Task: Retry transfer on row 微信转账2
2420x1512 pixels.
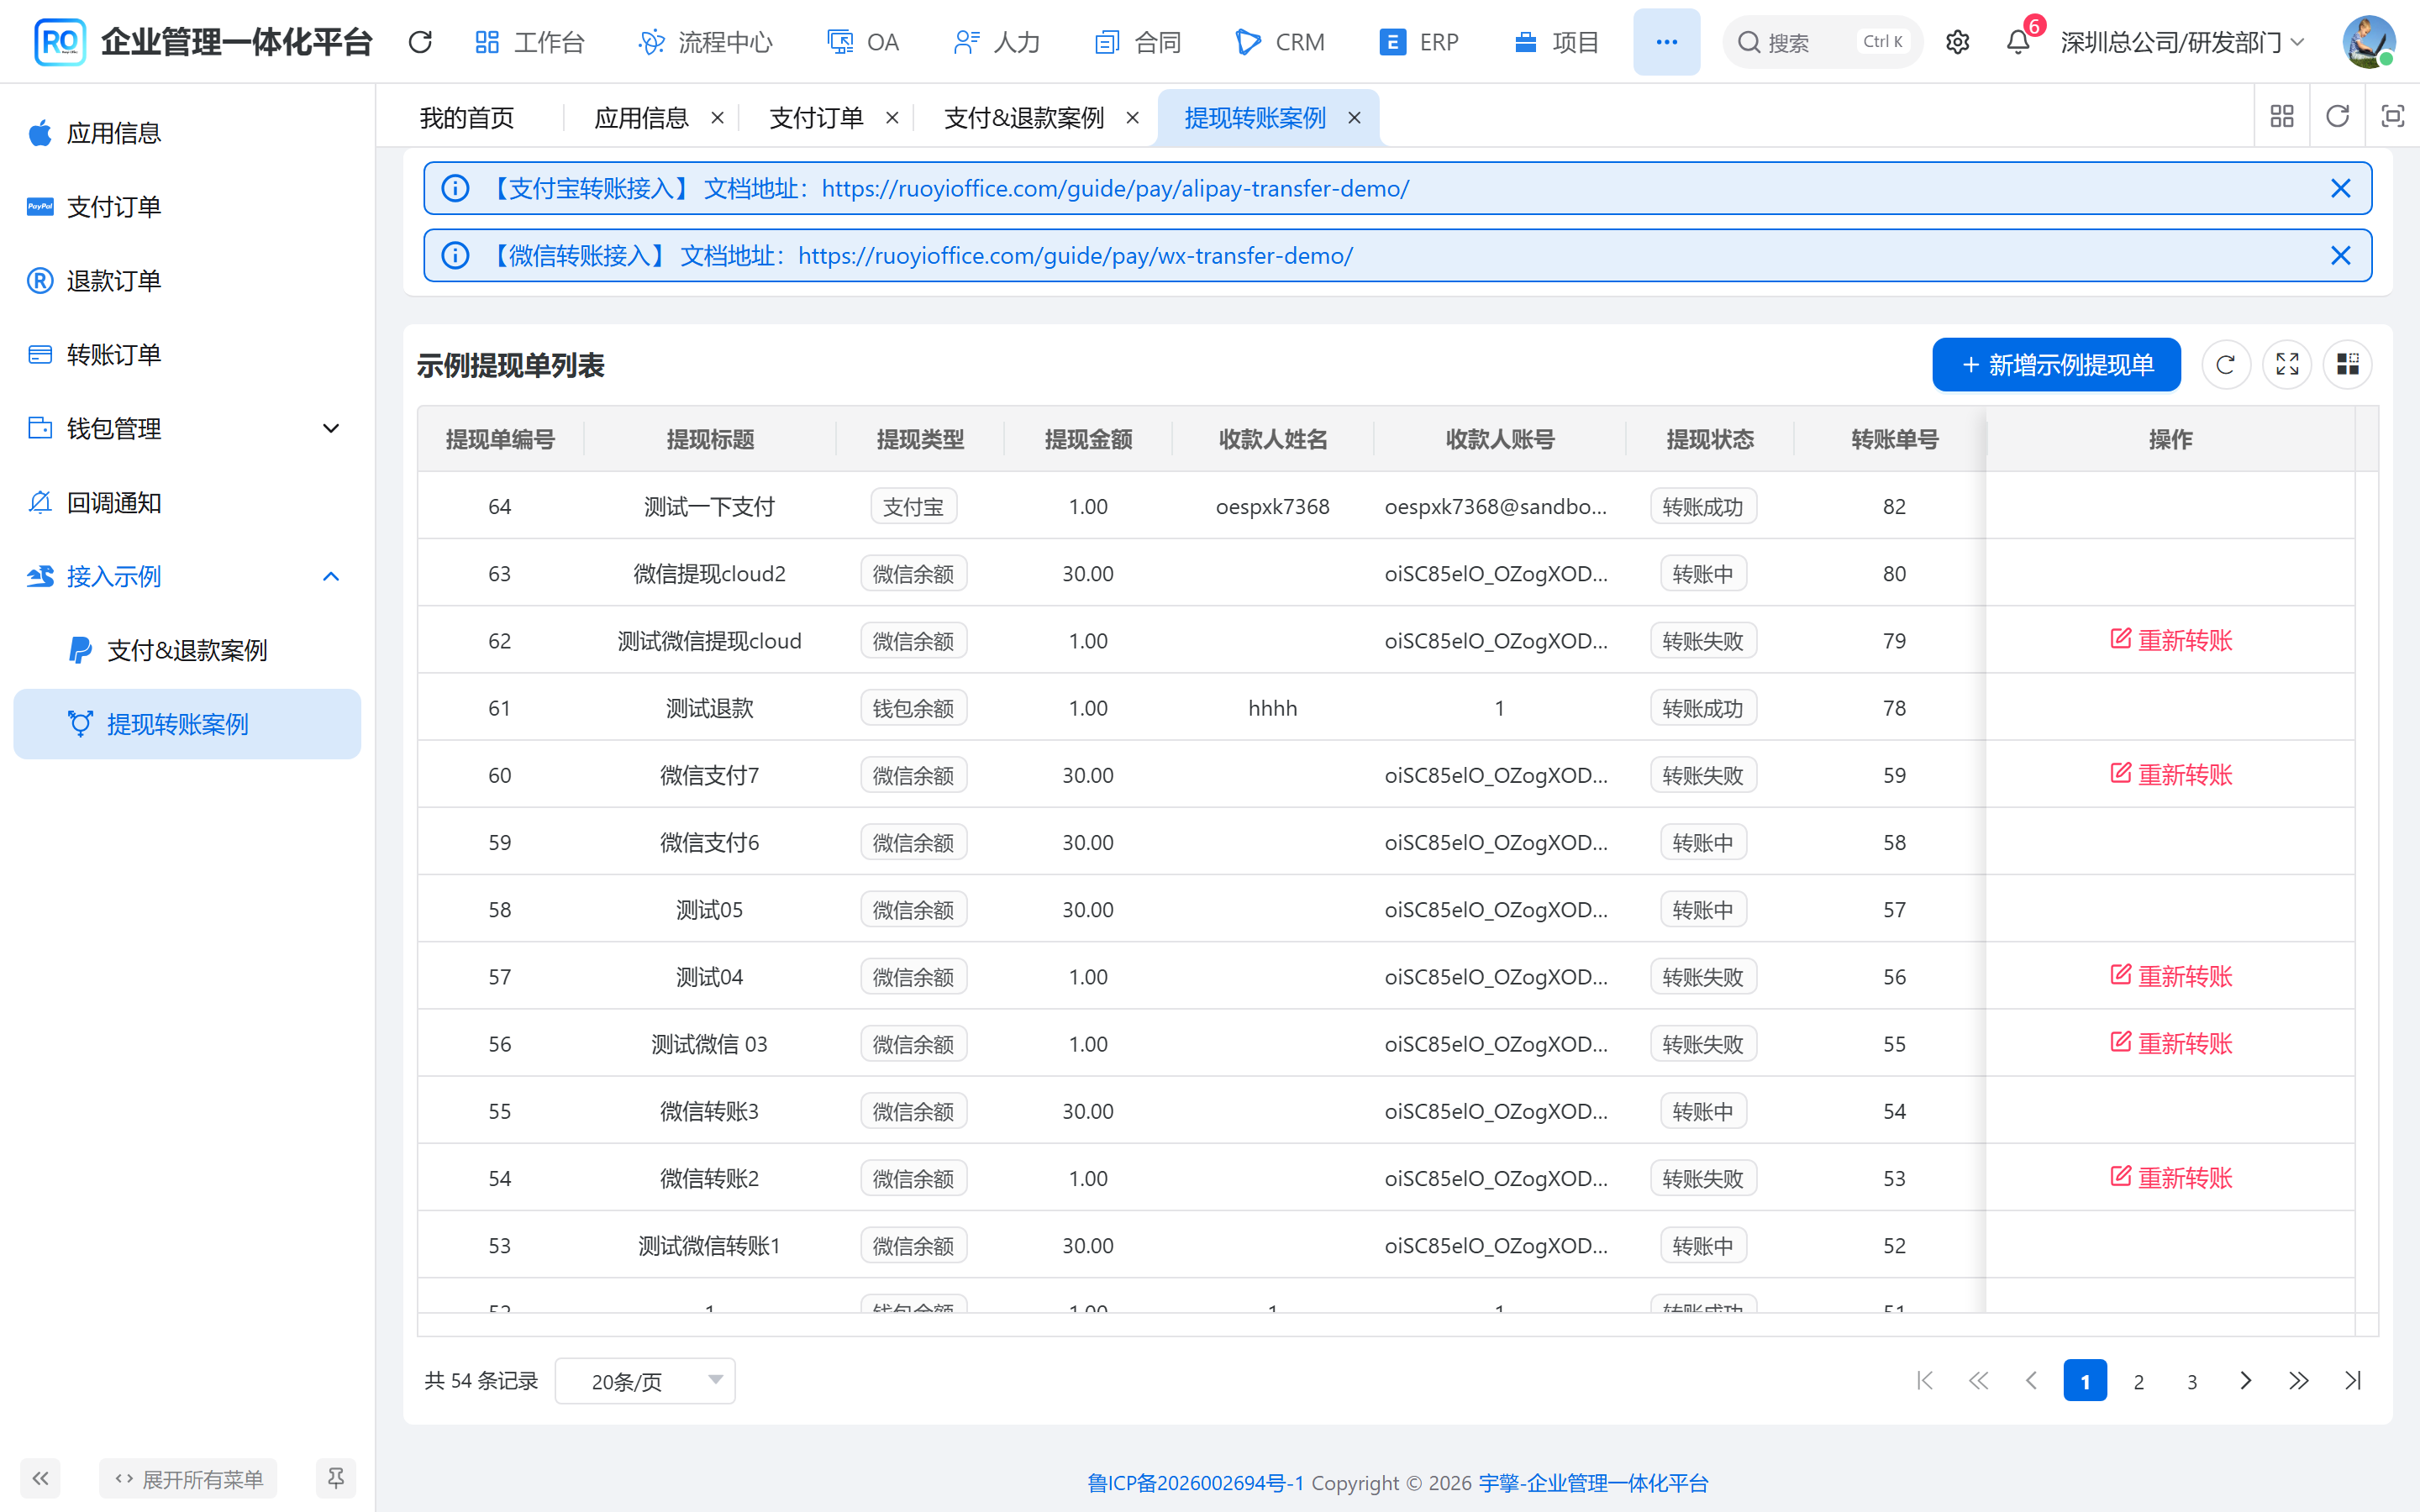Action: 2171,1178
